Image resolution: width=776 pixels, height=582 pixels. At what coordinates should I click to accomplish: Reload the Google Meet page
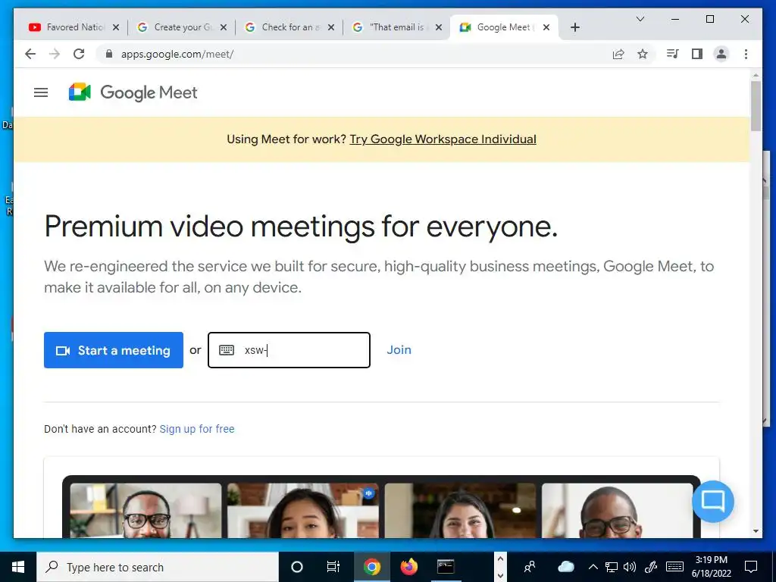point(79,54)
